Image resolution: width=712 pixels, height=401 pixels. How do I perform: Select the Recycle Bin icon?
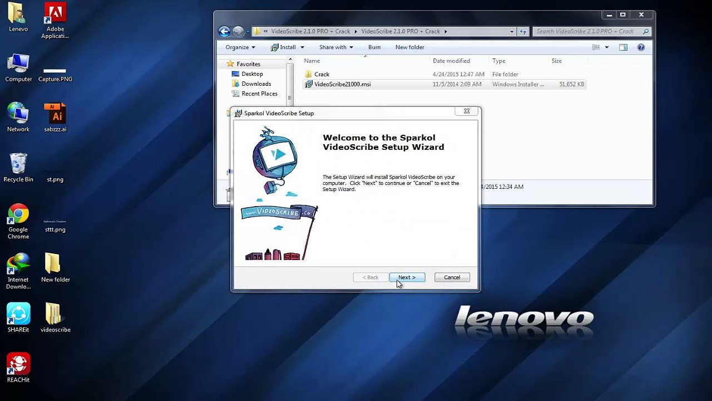pos(18,168)
